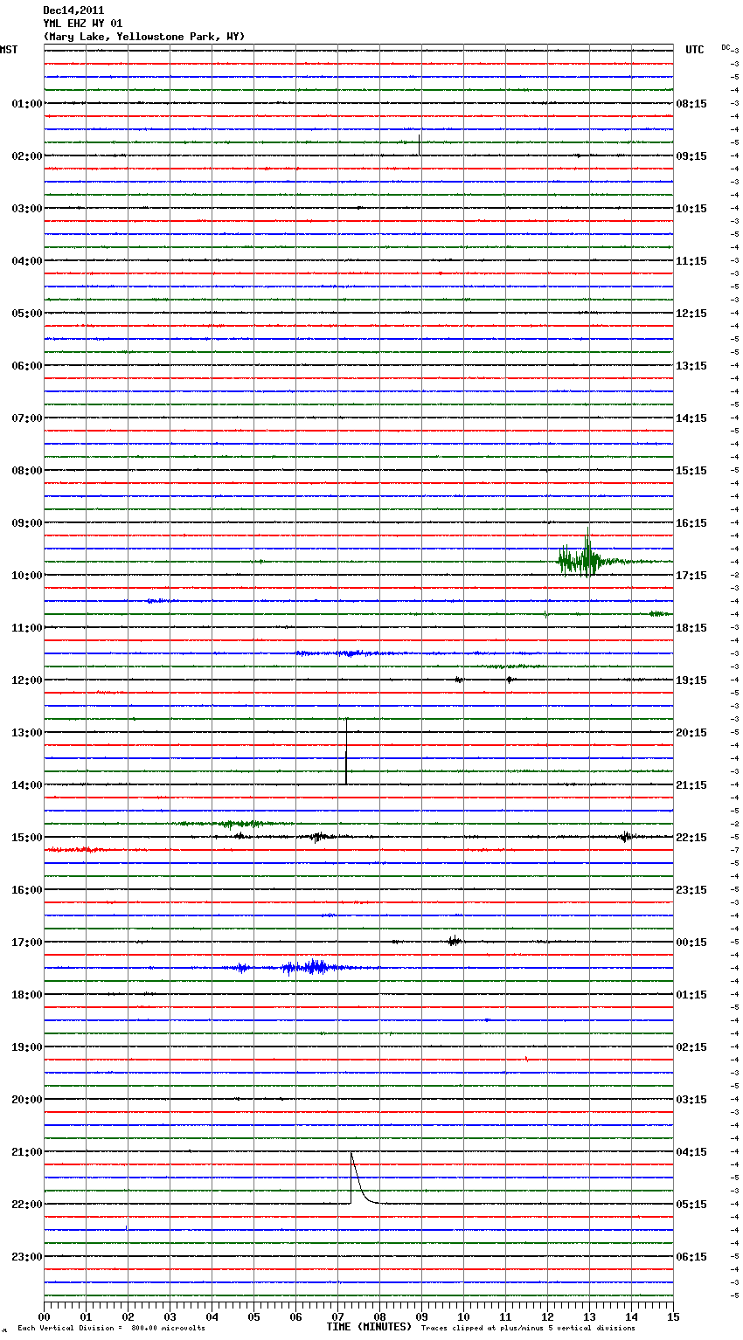The height and width of the screenshot is (1340, 743).
Task: Click minute tick label 15 on bottom axis
Action: click(x=673, y=1317)
